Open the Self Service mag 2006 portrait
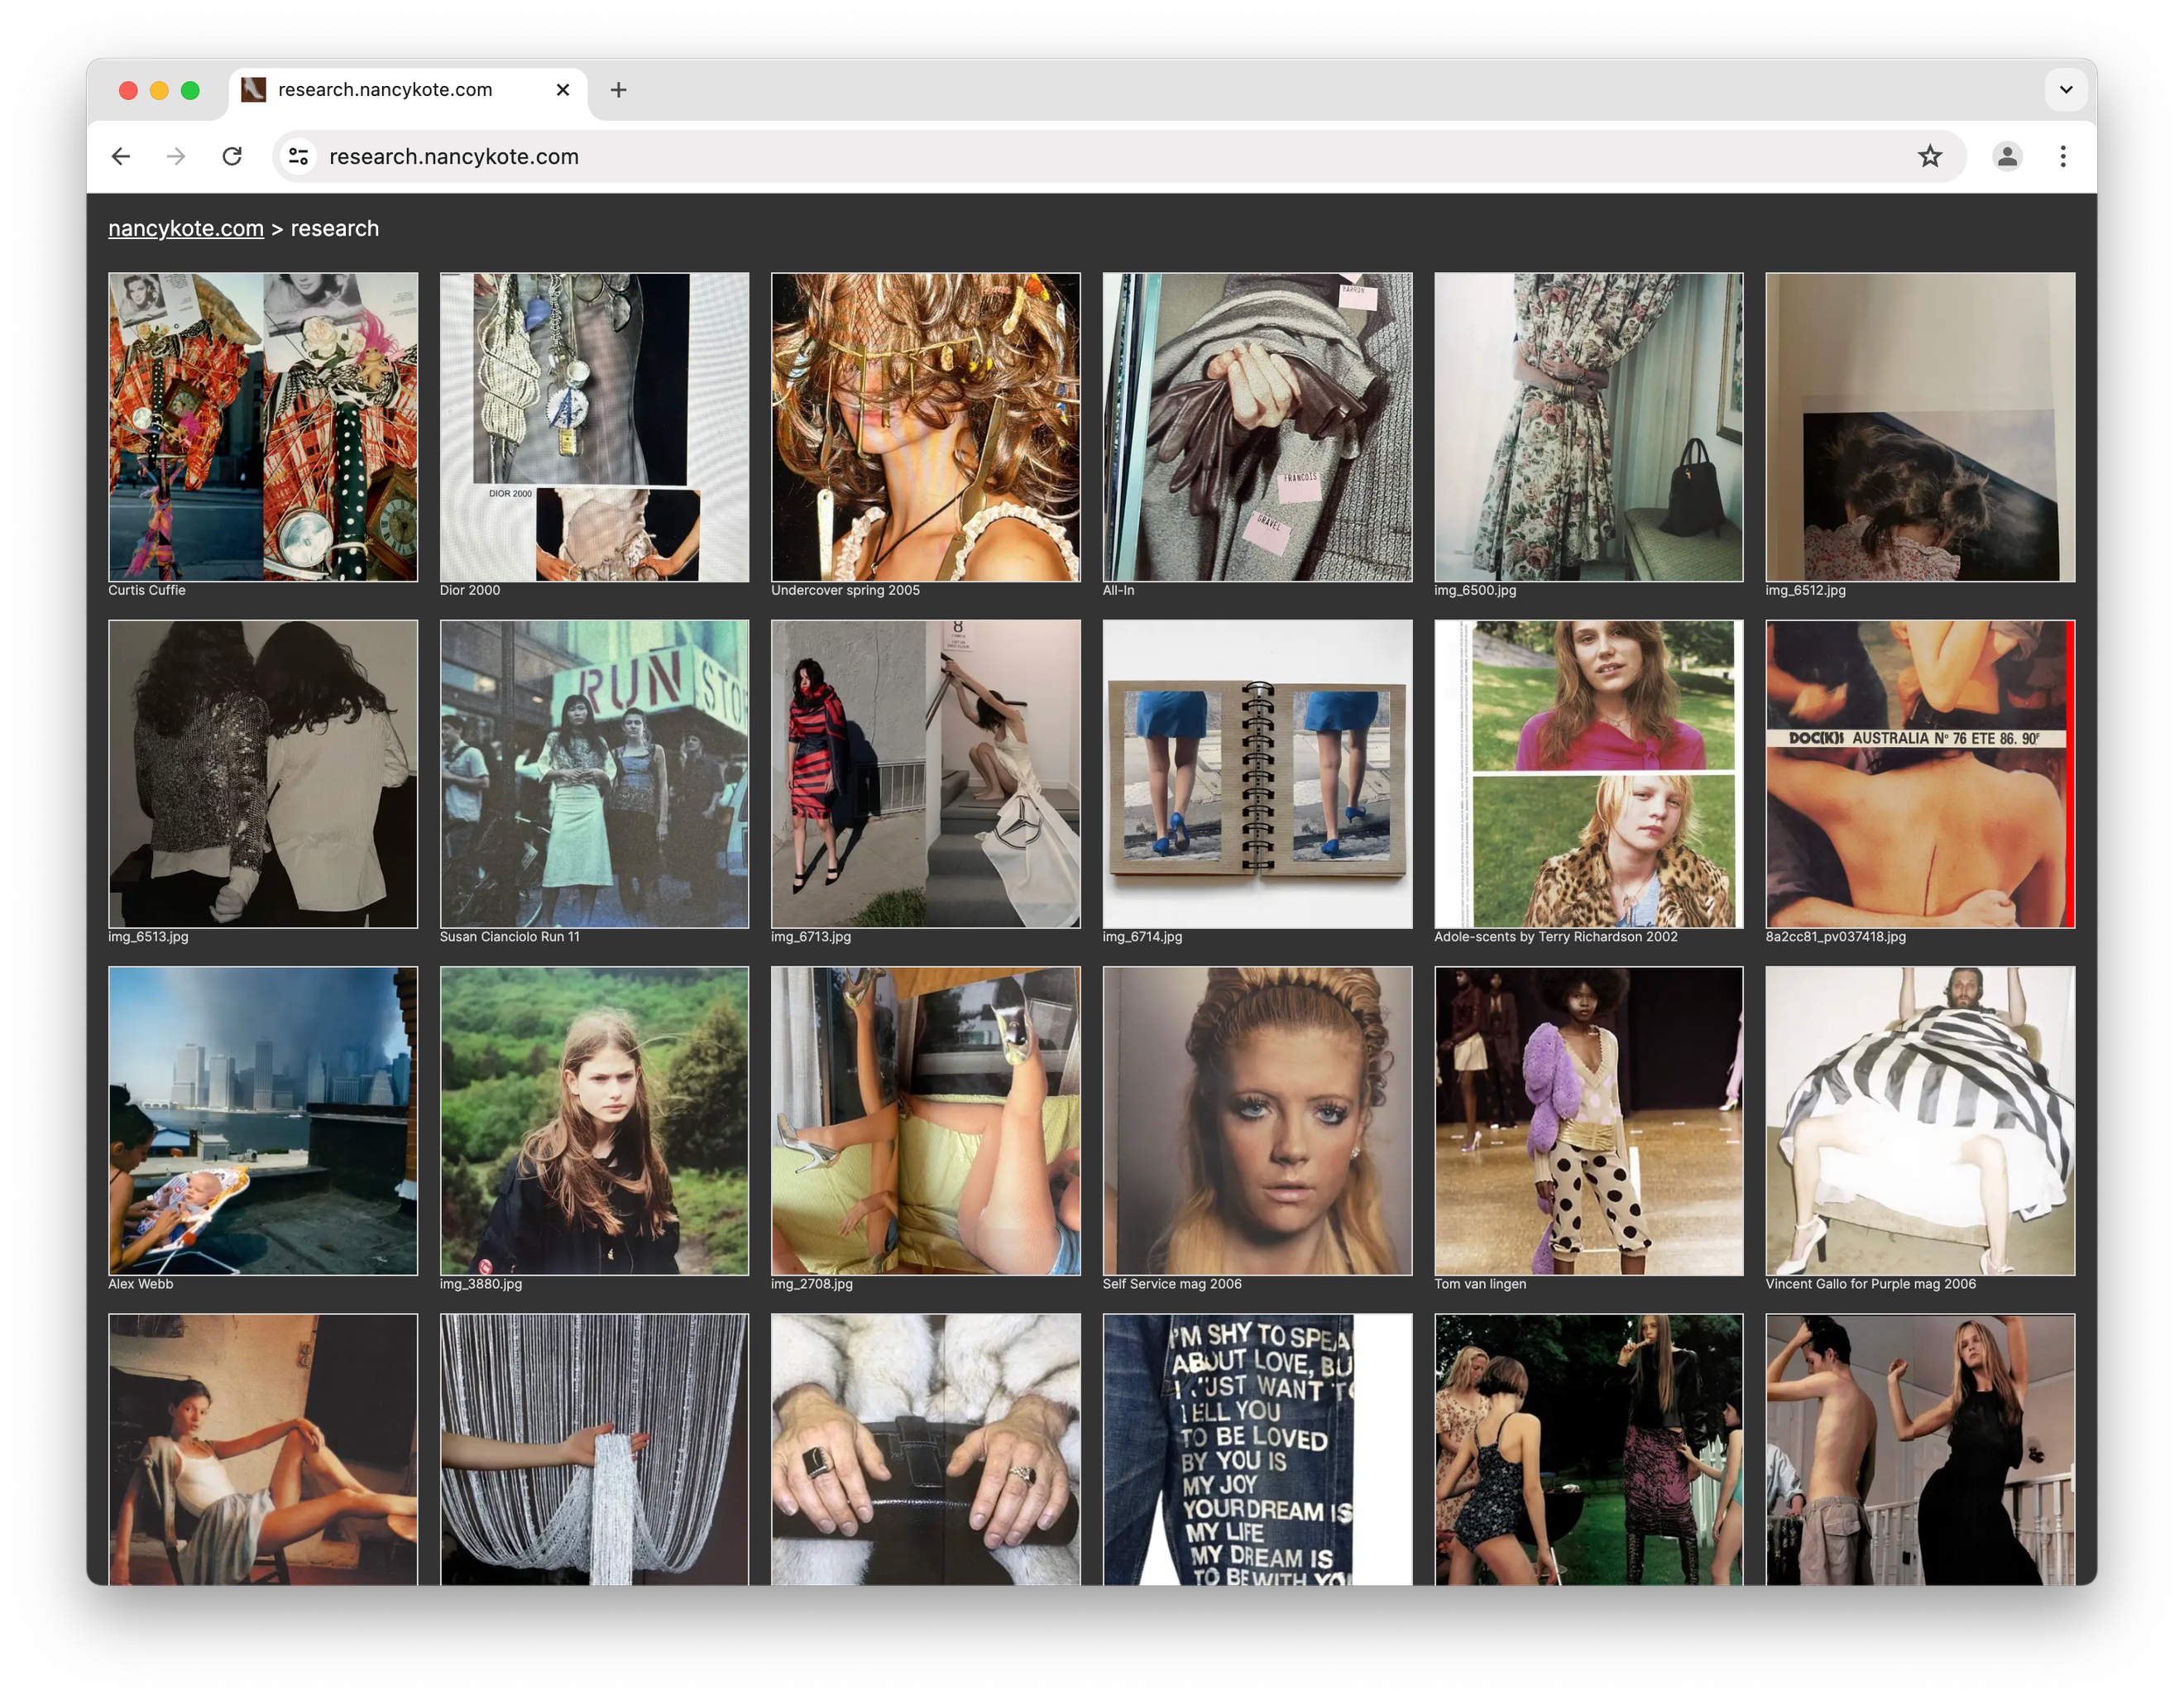The image size is (2184, 1700). [1257, 1120]
